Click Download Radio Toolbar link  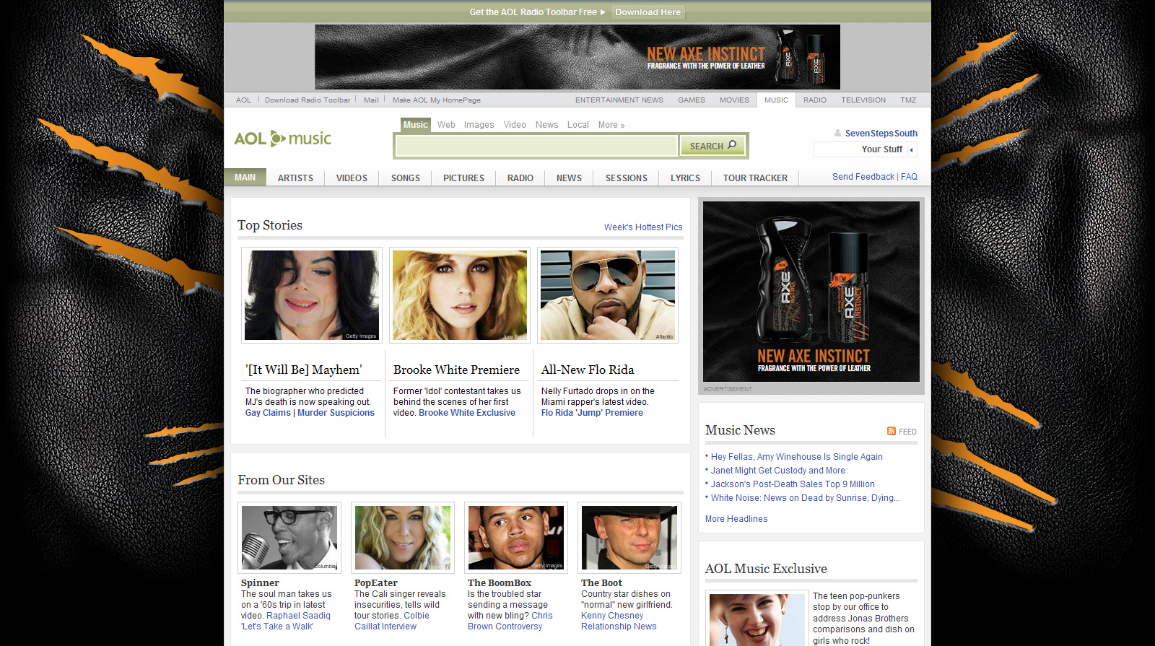click(308, 100)
